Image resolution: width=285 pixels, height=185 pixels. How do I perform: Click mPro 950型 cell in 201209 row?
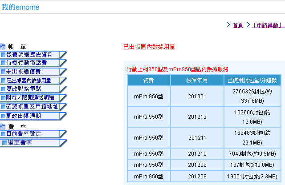[x=149, y=165]
